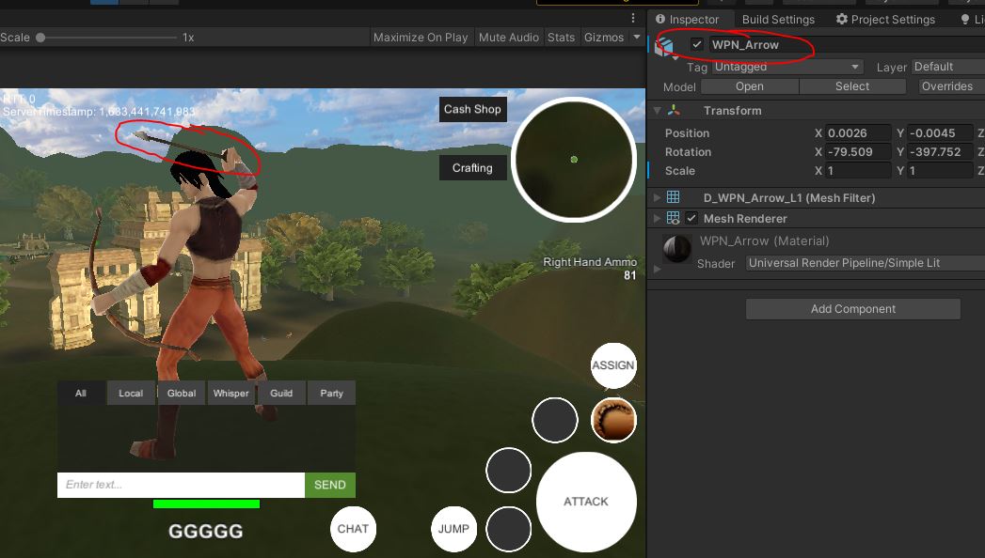Click the SEND chat button

pyautogui.click(x=330, y=485)
